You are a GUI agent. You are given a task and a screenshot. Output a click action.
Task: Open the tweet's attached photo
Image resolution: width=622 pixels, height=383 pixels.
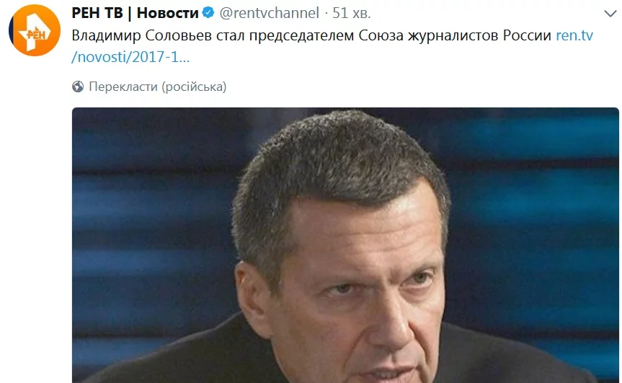(345, 245)
